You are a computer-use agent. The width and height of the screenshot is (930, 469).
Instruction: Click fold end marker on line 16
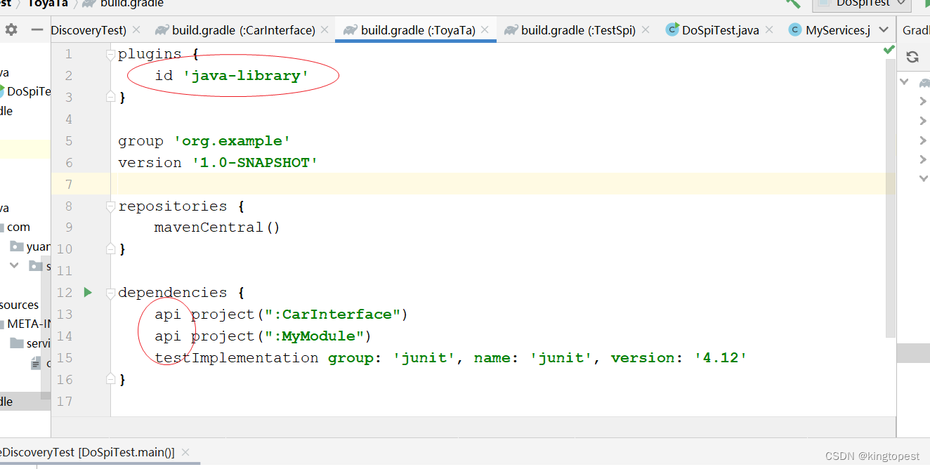pos(110,379)
